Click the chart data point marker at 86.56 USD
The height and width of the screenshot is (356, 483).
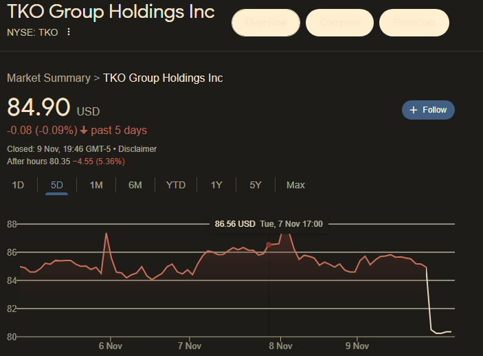(x=268, y=244)
